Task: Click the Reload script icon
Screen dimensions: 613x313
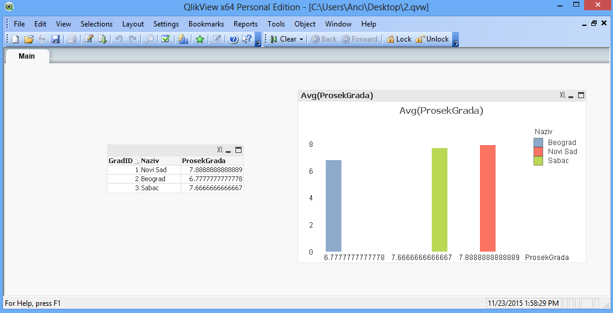Action: click(102, 39)
